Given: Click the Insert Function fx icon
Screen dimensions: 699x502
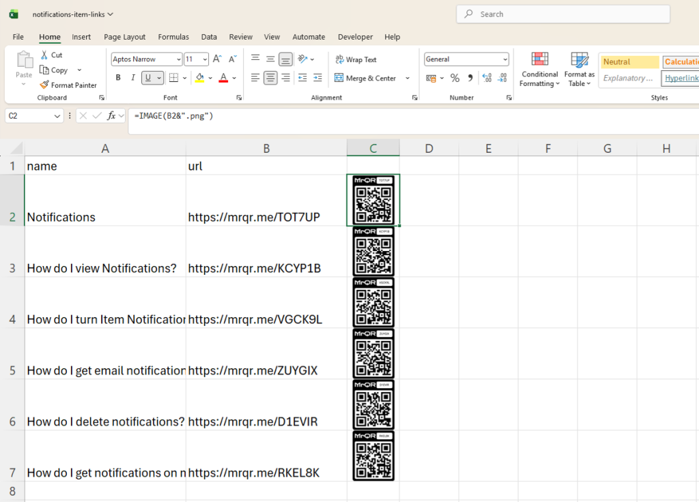Looking at the screenshot, I should 111,116.
